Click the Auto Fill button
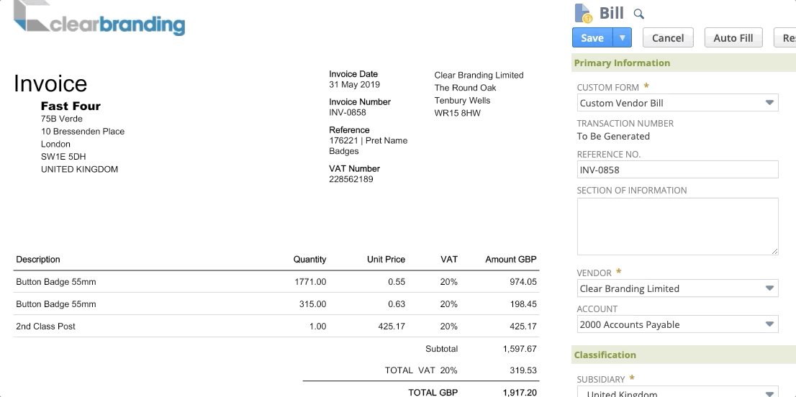The image size is (796, 397). pos(733,37)
